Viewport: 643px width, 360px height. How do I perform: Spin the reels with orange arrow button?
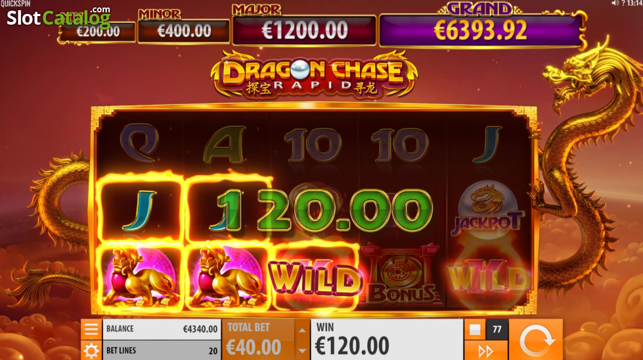click(535, 340)
